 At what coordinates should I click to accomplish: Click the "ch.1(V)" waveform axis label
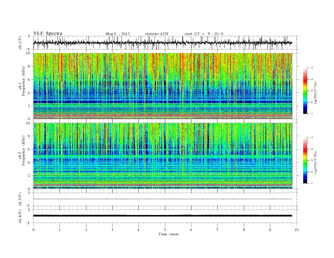pos(20,43)
